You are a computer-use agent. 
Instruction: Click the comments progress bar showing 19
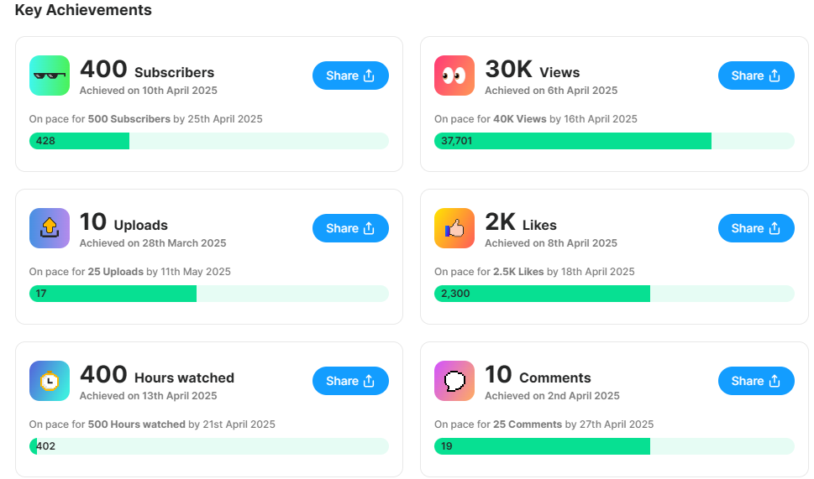click(614, 446)
